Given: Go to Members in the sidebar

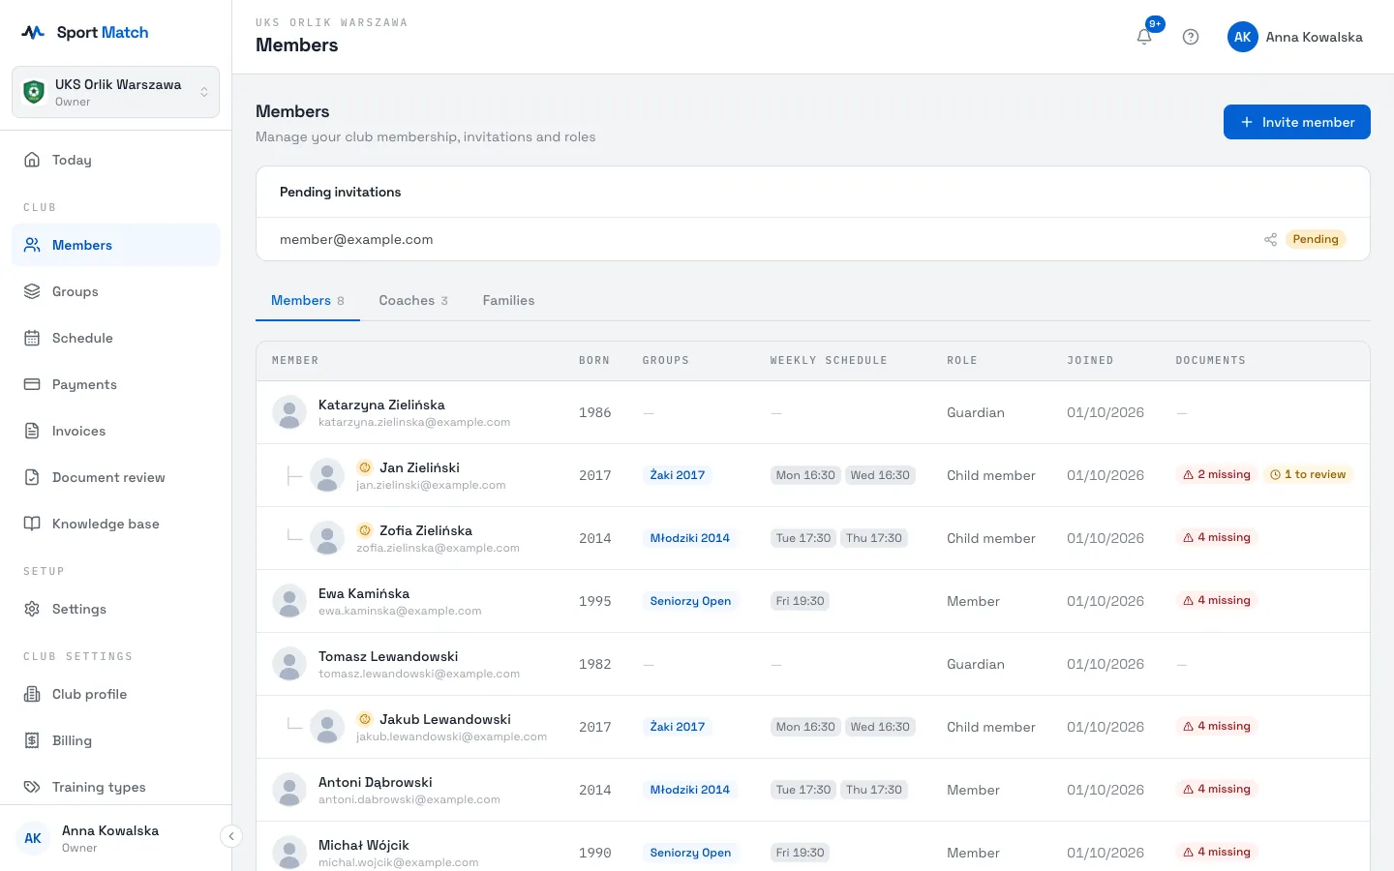Looking at the screenshot, I should (116, 245).
